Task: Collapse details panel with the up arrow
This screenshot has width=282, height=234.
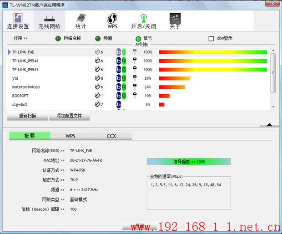Action: [x=269, y=125]
